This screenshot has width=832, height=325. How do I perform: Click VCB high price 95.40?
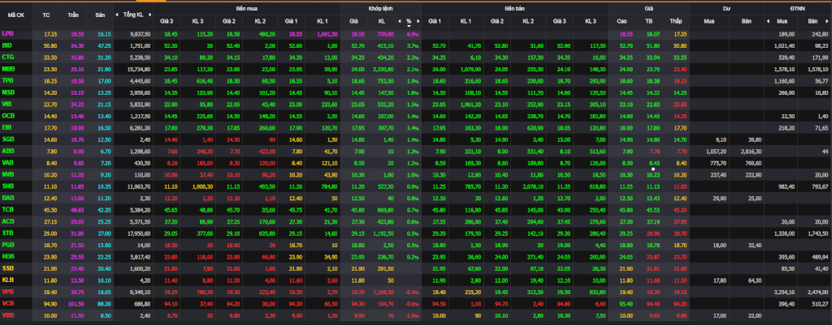click(626, 303)
